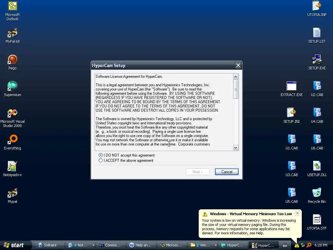
Task: Click the orange search tray icon
Action: pyautogui.click(x=309, y=245)
